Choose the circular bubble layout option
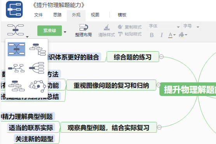 tap(37, 86)
